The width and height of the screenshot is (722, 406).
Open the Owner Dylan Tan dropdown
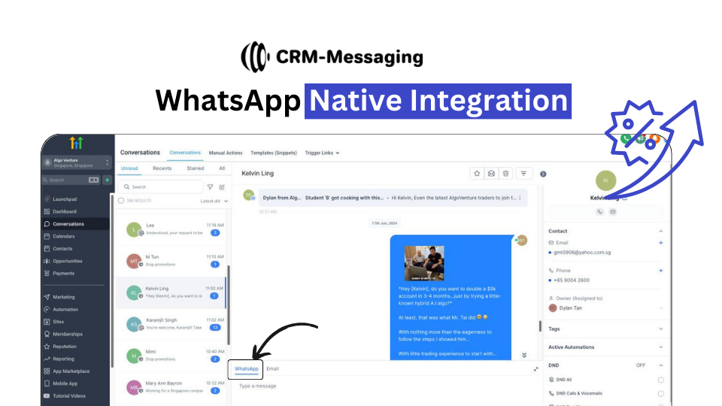(x=605, y=308)
